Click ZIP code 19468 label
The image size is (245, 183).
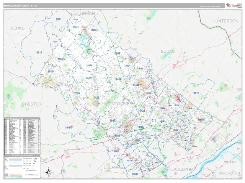pyautogui.click(x=77, y=93)
